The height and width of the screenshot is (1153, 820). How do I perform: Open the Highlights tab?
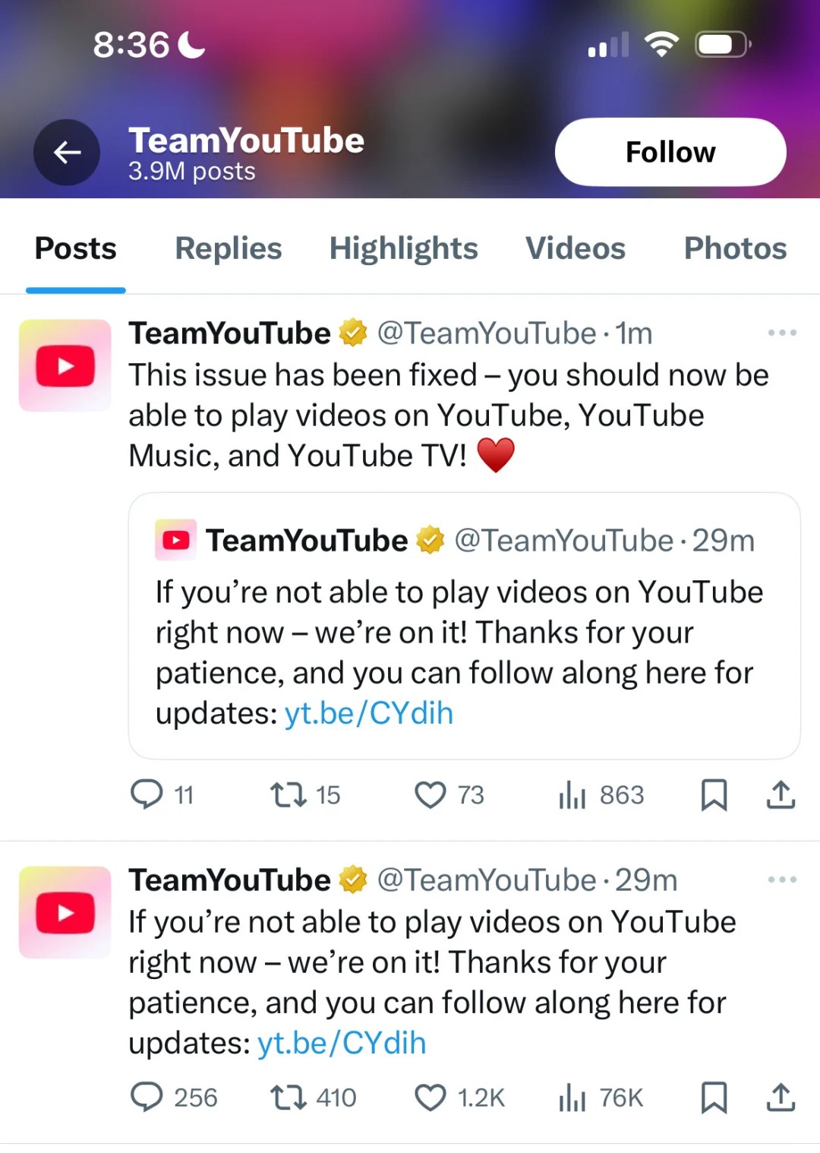click(x=403, y=248)
